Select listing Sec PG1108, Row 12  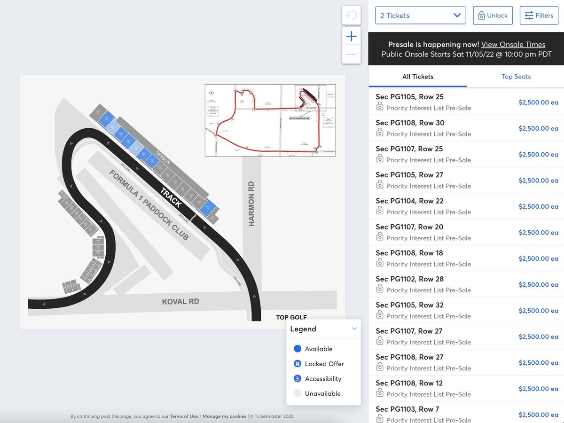point(466,388)
